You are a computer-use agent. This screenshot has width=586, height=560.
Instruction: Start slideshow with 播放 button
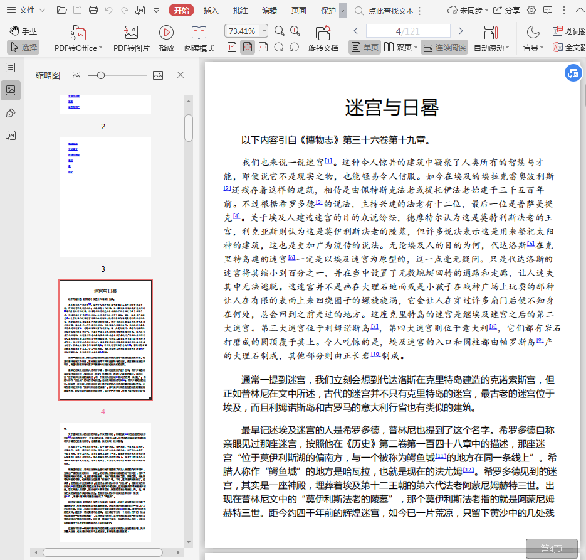pyautogui.click(x=166, y=38)
